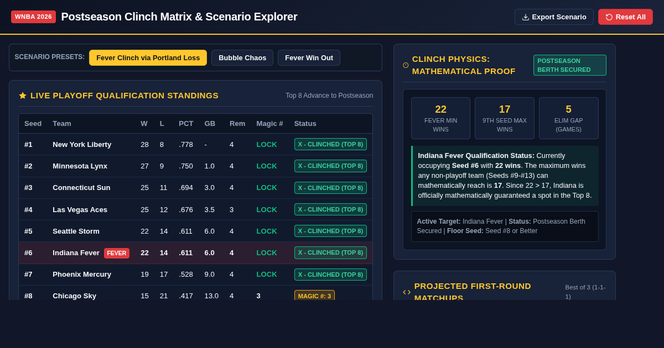The width and height of the screenshot is (664, 348).
Task: Click the Best of 3 (1-1-1) label
Action: [585, 292]
